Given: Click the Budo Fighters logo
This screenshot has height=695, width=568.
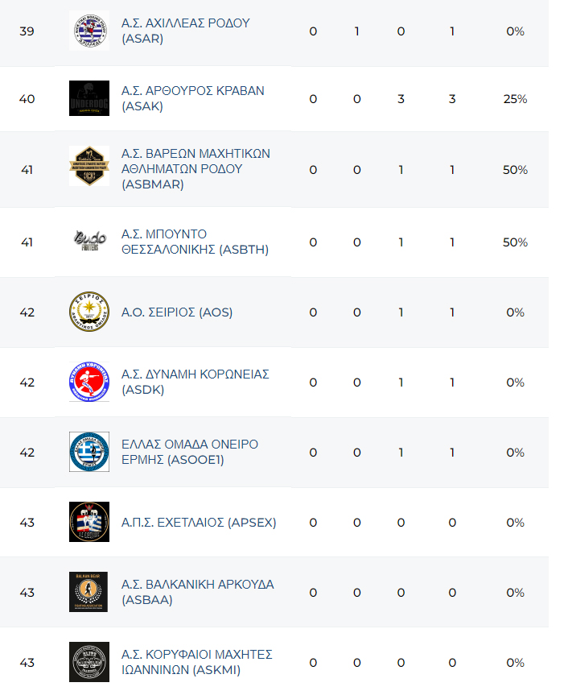Looking at the screenshot, I should (x=88, y=242).
